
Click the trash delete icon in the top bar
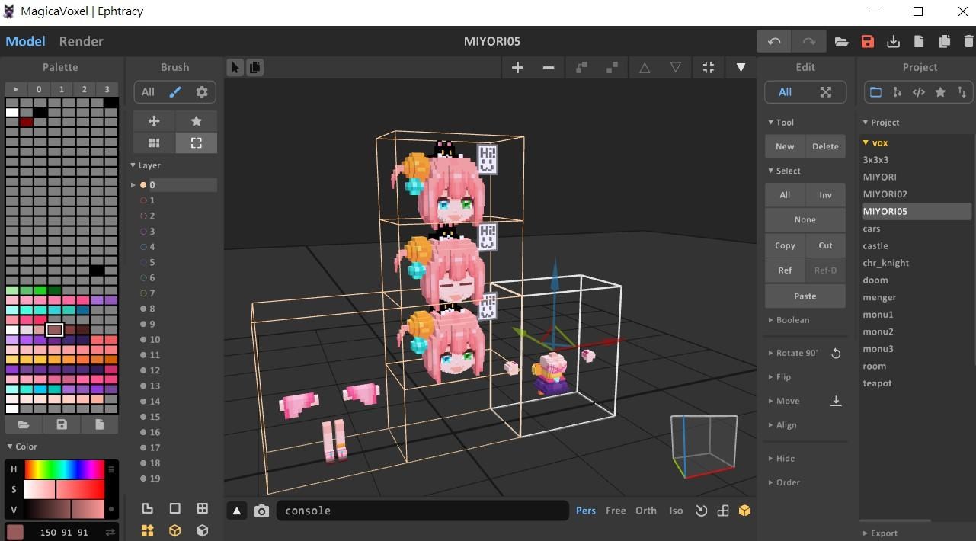coord(968,42)
